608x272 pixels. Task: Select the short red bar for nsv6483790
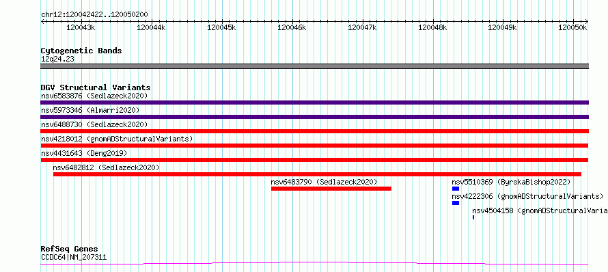point(331,189)
